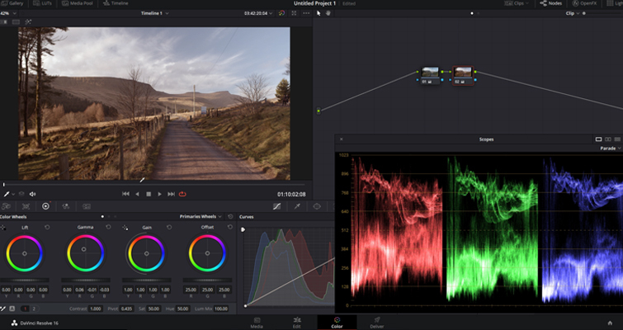
Task: Click the Lift master wheel slider
Action: [25, 280]
